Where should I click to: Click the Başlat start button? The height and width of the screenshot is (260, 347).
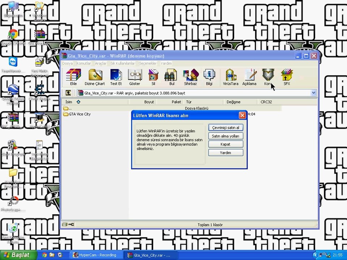(x=18, y=255)
